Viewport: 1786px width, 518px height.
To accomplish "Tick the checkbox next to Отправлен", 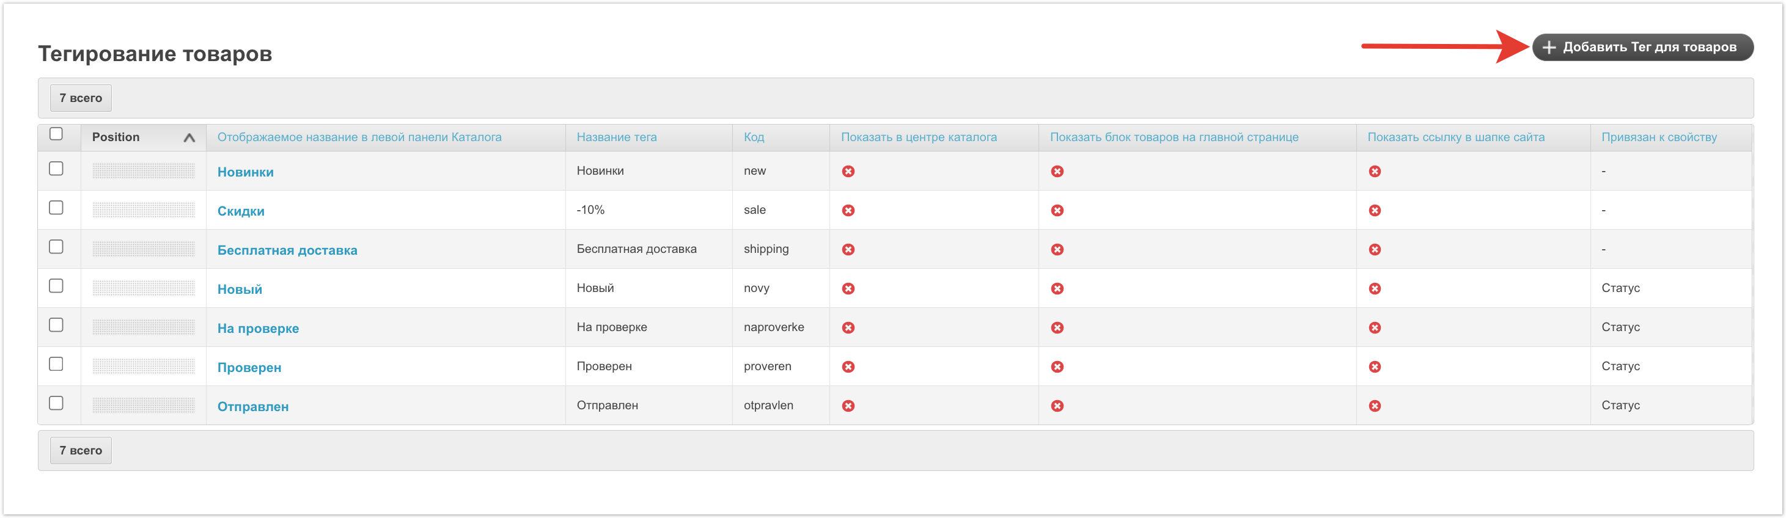I will point(56,403).
